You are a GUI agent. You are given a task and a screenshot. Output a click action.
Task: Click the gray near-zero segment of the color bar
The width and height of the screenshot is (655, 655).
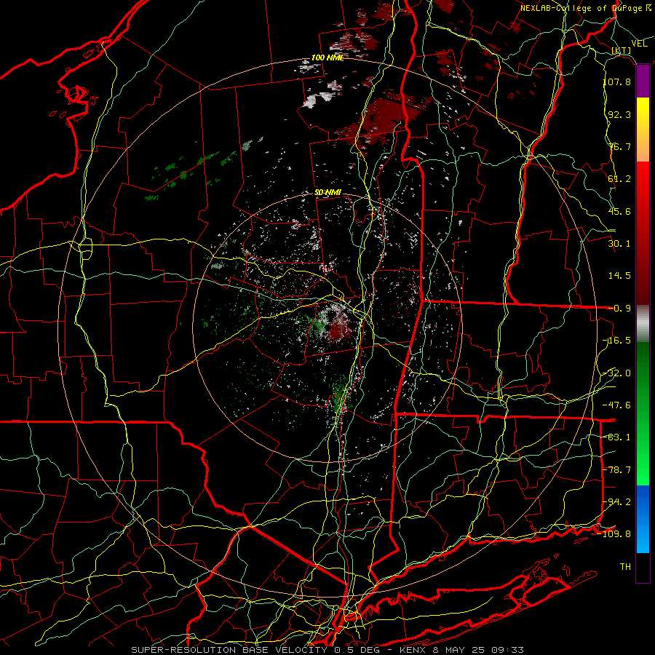pos(643,323)
